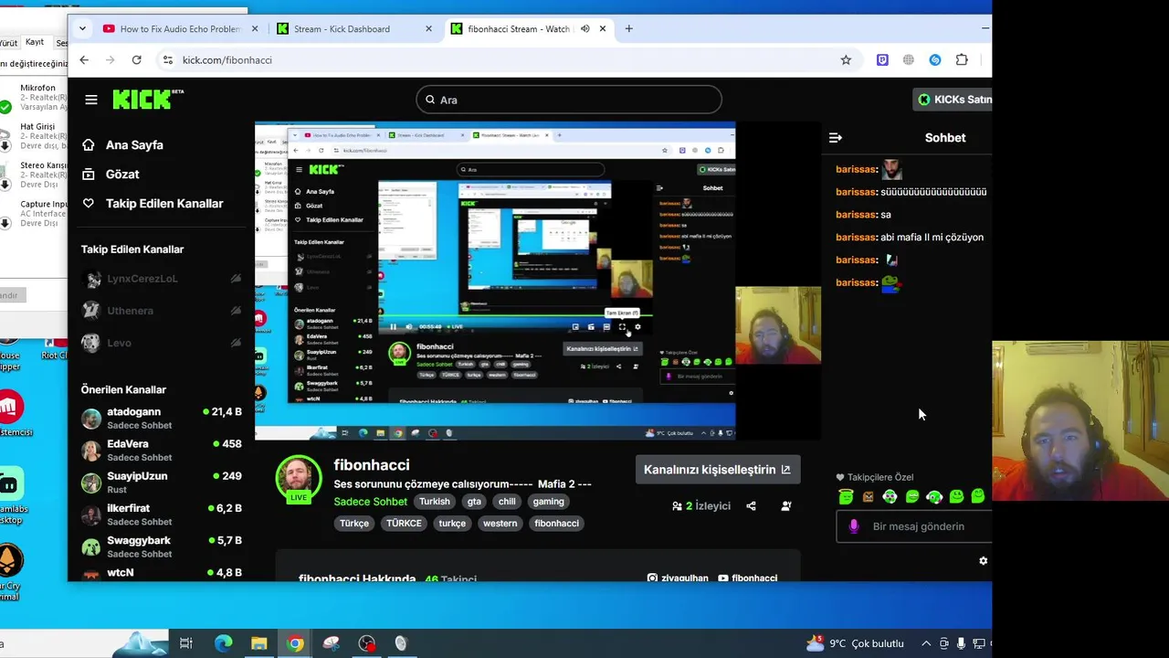
Task: Click the Sadece Sohbet category link
Action: (x=371, y=502)
